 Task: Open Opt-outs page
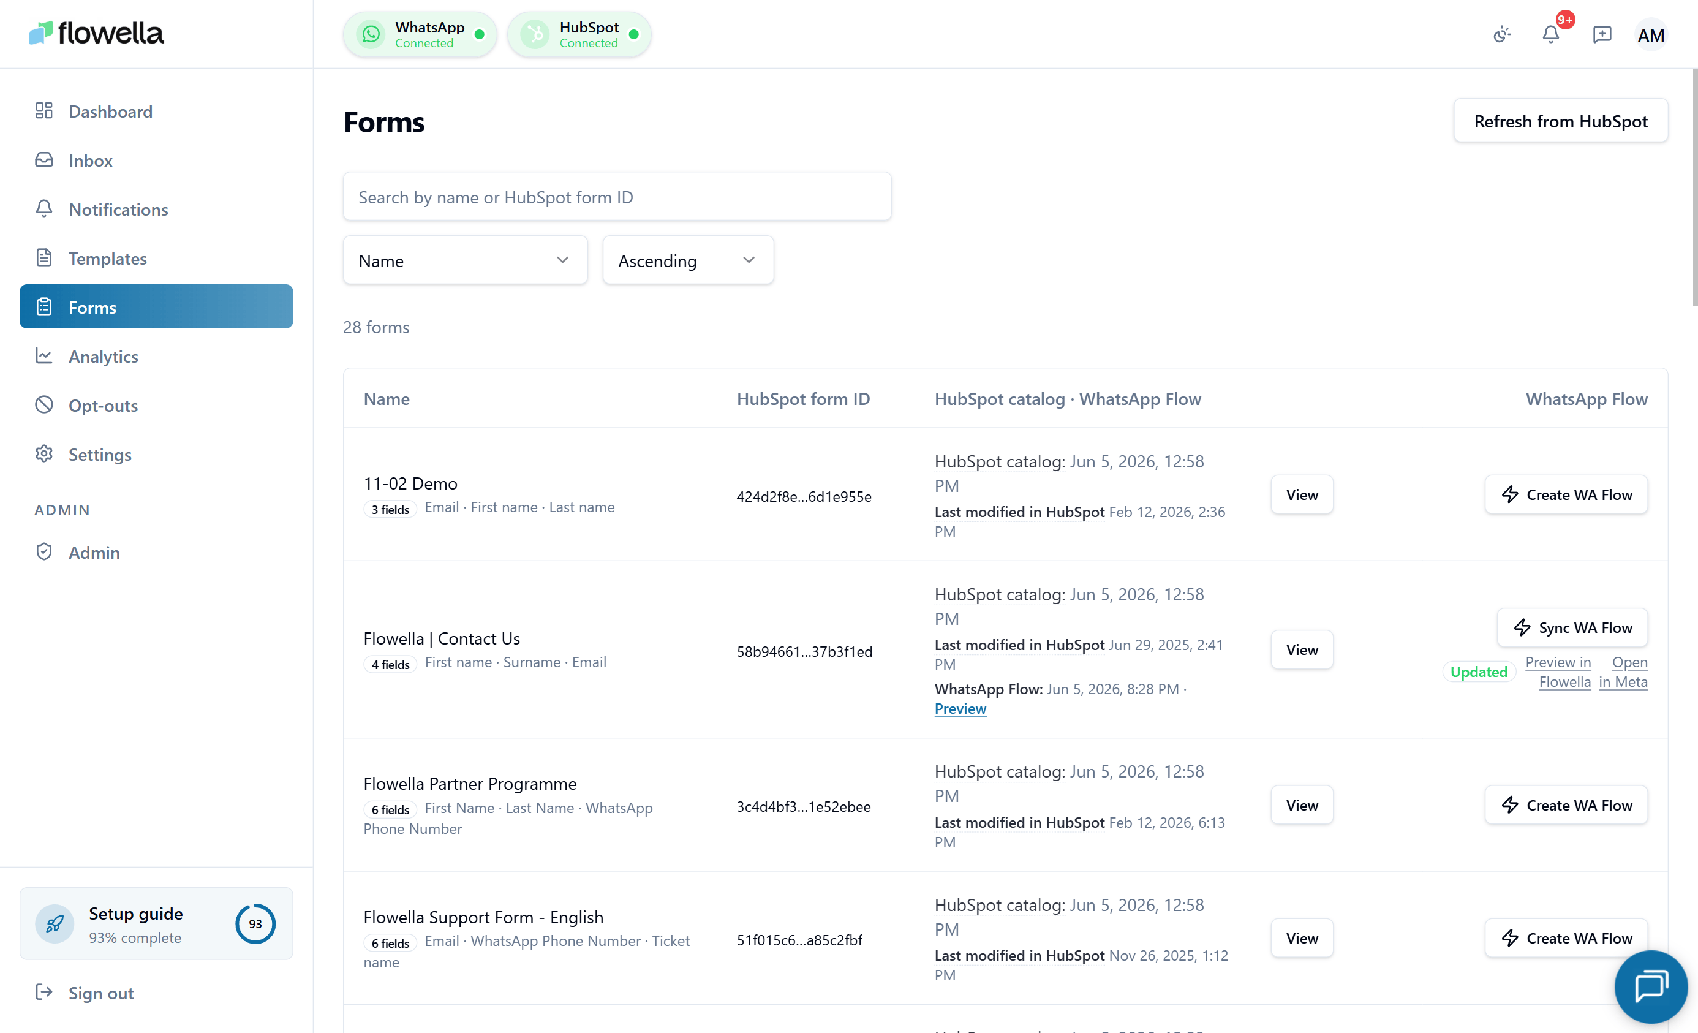[156, 404]
